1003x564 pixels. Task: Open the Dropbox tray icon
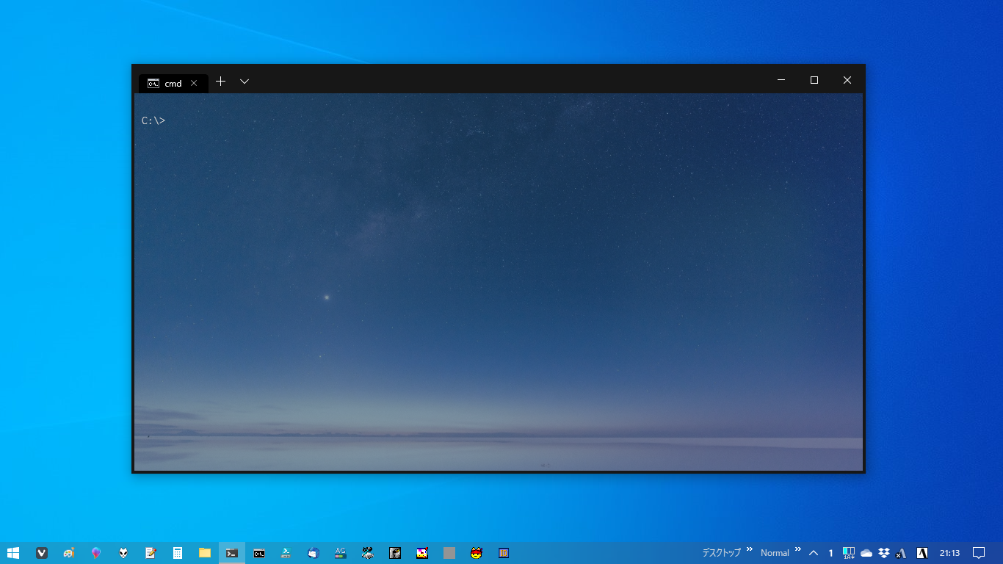click(884, 553)
